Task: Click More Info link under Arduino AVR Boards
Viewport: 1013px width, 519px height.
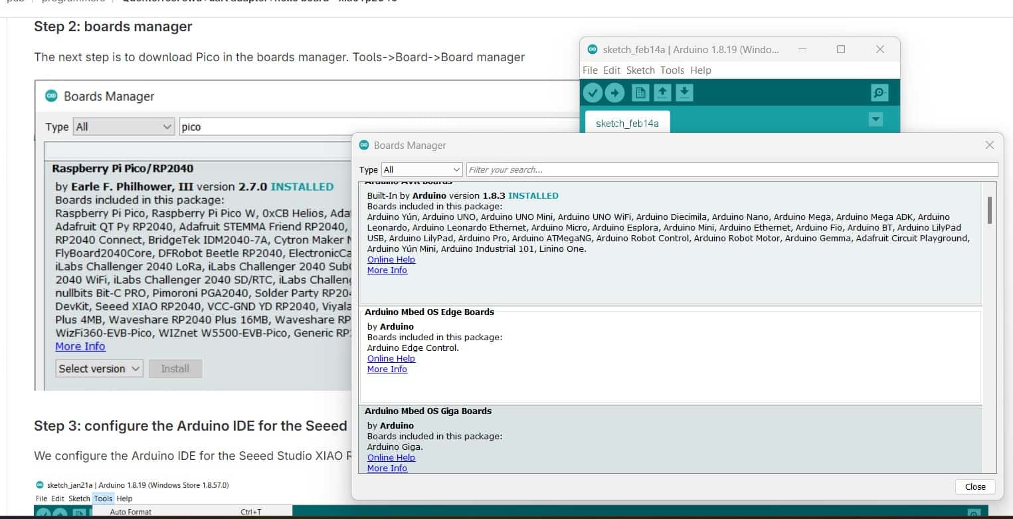Action: pos(387,270)
